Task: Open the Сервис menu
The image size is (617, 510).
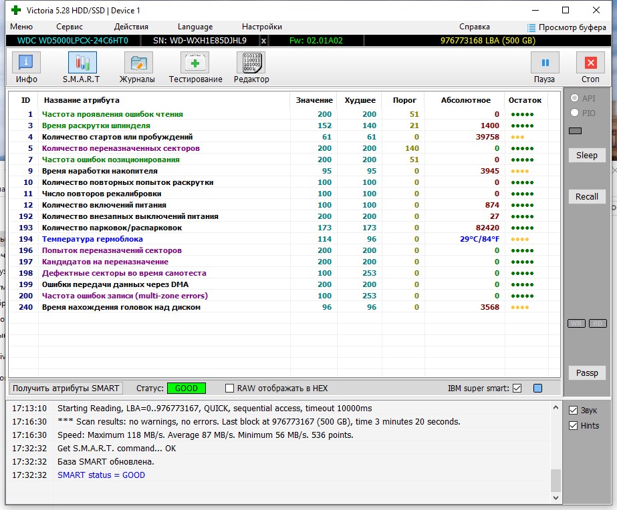Action: [x=70, y=27]
